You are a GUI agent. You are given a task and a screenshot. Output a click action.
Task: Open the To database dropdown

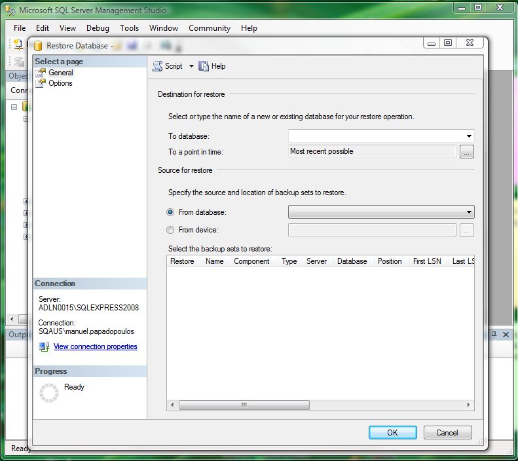point(469,136)
